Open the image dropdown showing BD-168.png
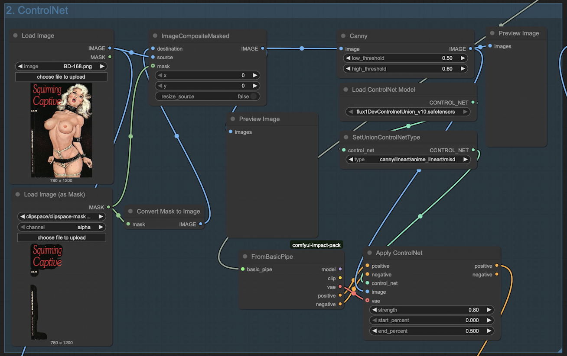 (x=61, y=67)
